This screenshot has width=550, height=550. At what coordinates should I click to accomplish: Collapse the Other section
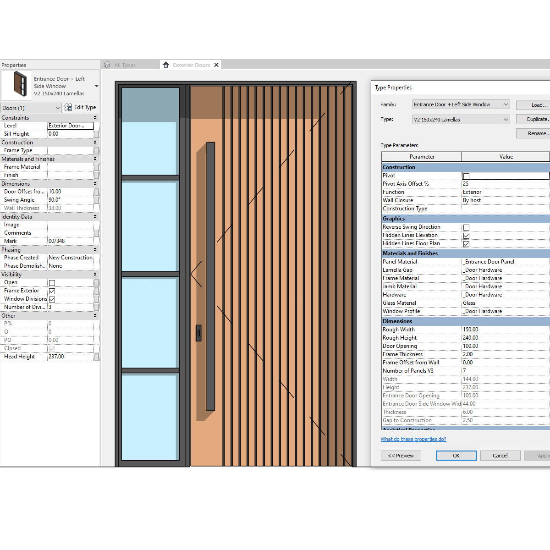coord(95,316)
